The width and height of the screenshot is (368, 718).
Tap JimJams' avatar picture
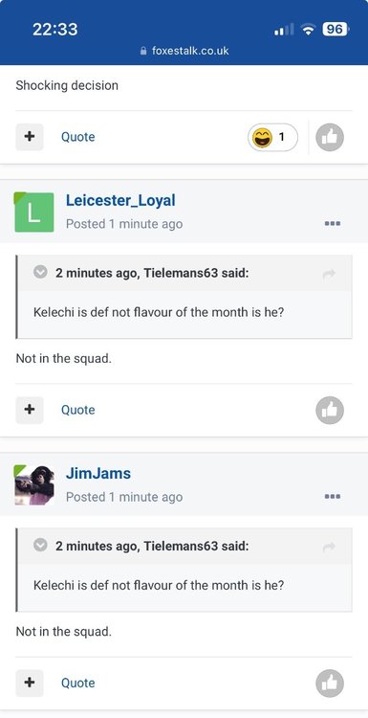point(34,485)
